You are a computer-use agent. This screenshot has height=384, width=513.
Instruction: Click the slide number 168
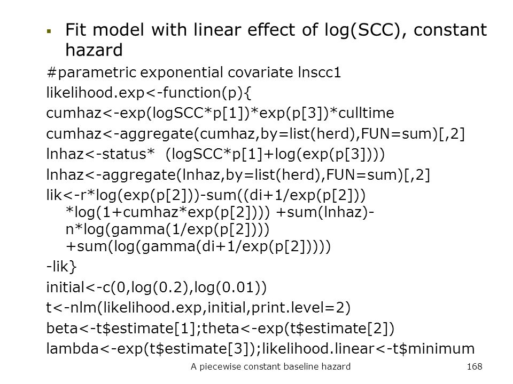click(x=475, y=367)
